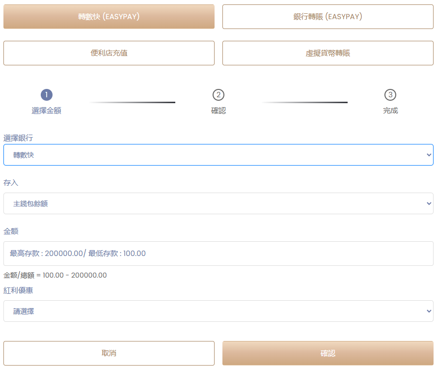The height and width of the screenshot is (369, 436).
Task: Open the 選擇銀行 dropdown showing 轉數快
Action: coord(218,155)
